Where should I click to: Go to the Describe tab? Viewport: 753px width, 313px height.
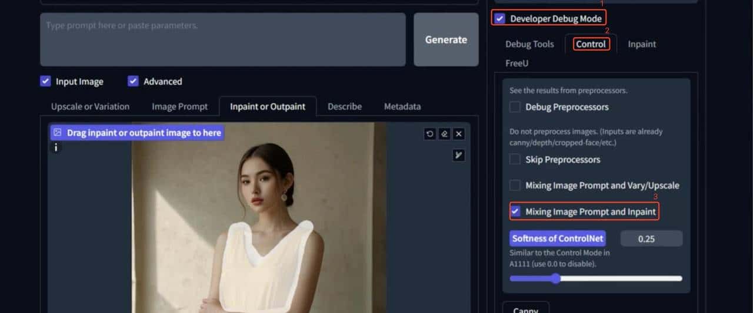click(x=344, y=106)
